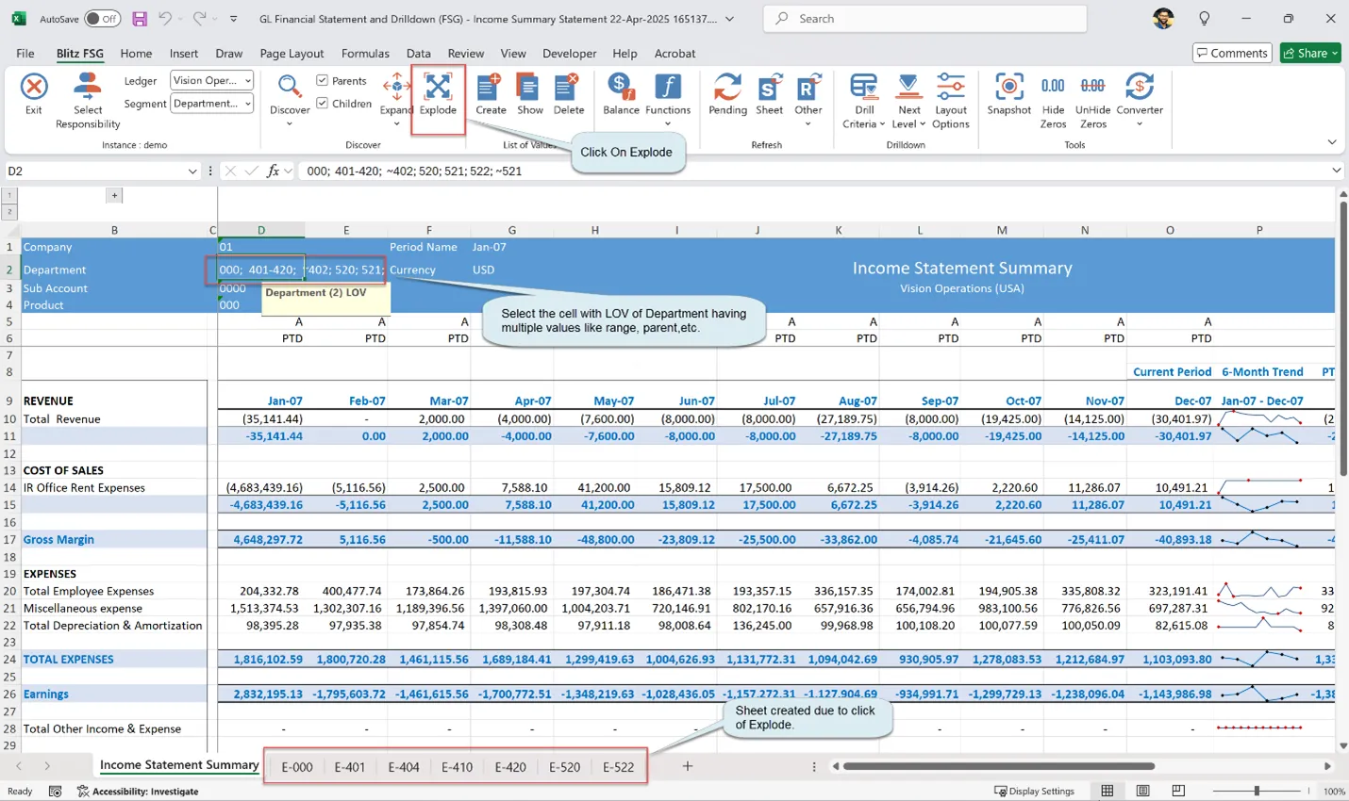Open the Name Box dropdown arrow

(192, 171)
